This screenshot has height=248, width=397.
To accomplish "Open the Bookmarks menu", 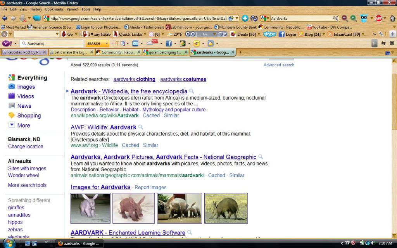I will coord(54,9).
